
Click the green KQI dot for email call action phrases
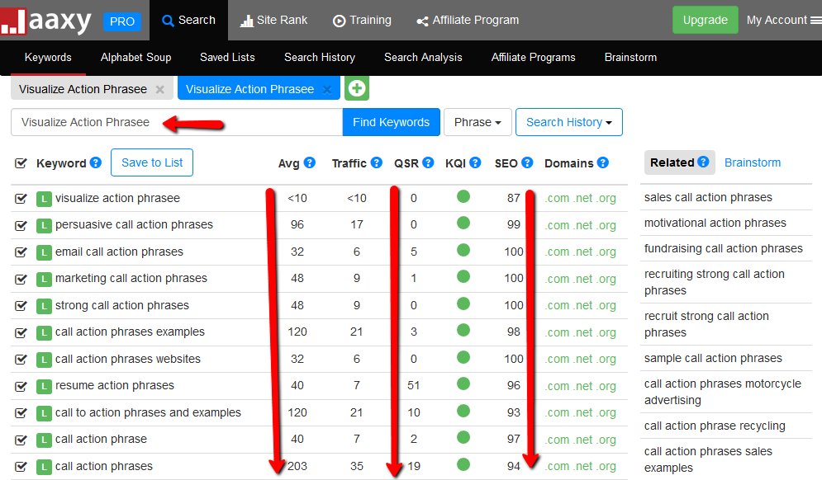click(463, 250)
